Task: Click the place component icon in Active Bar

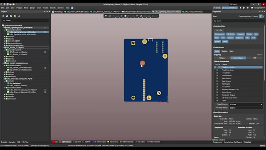Action: 125,16
